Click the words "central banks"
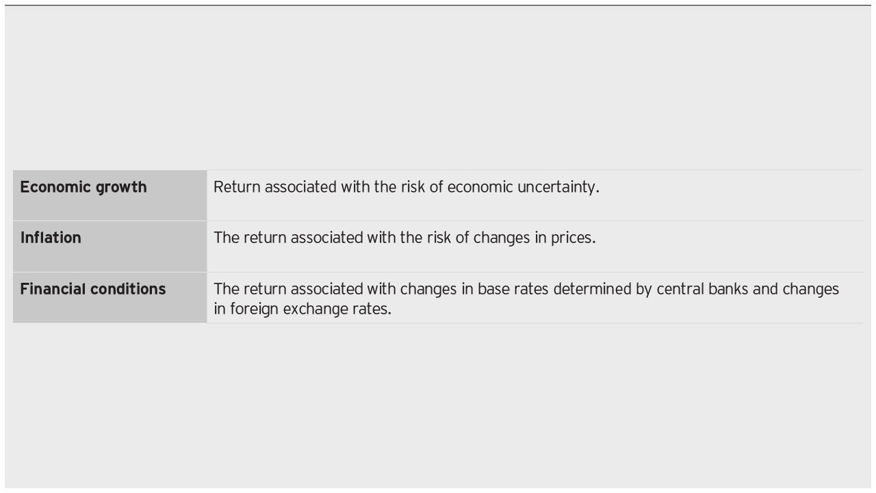This screenshot has width=876, height=493. point(703,289)
